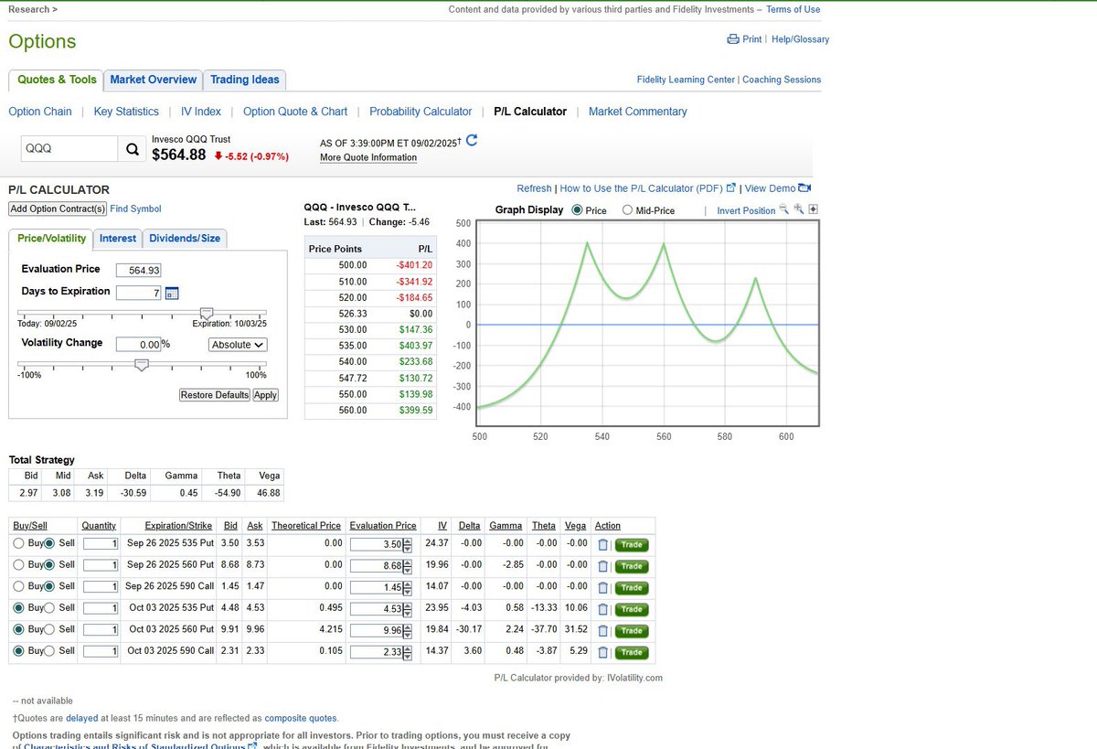Open the Terms of Use link
Screen dimensions: 1097x749
[x=793, y=9]
